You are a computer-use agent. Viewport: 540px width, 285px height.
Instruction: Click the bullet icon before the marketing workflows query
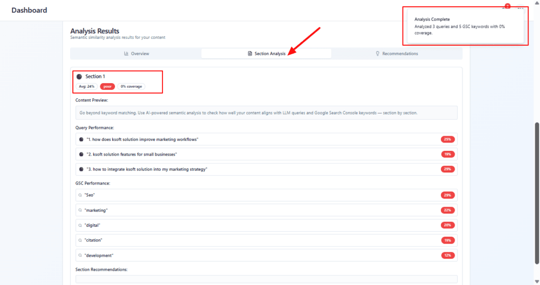tap(81, 139)
